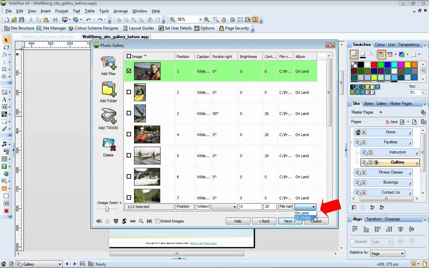The image size is (429, 268).
Task: Select the Pan hand tool
Action: (x=223, y=20)
